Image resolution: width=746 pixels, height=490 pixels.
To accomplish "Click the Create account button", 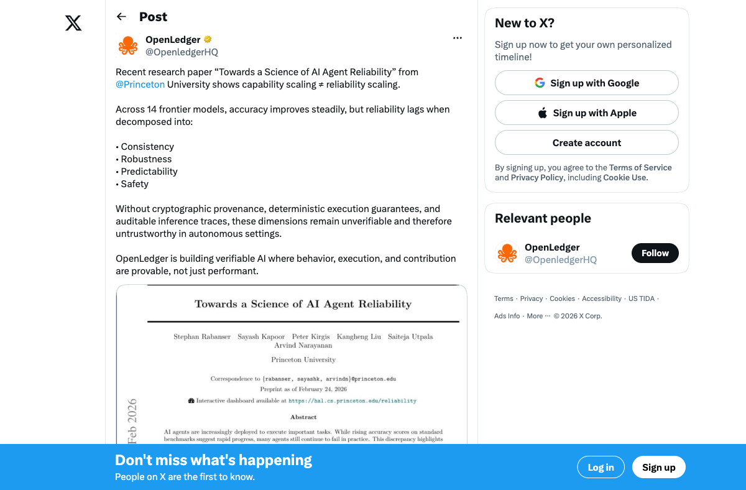I will (587, 142).
